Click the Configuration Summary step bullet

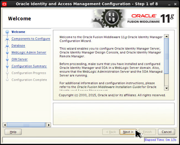point(7,66)
